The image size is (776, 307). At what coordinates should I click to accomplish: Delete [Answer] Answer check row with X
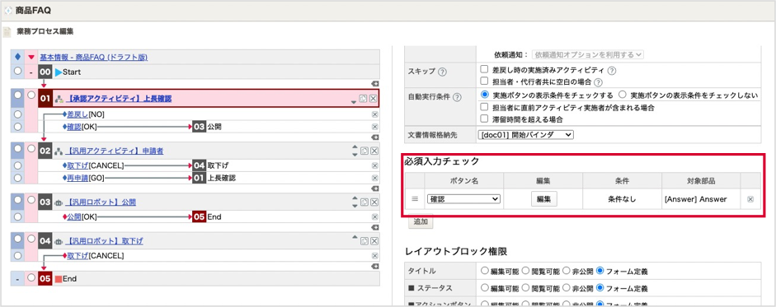pyautogui.click(x=750, y=199)
